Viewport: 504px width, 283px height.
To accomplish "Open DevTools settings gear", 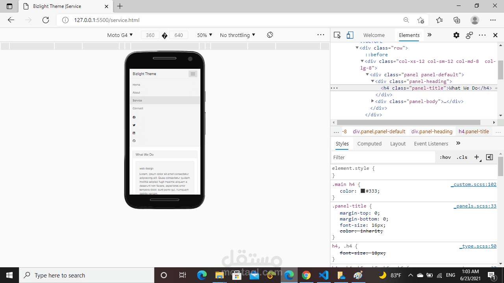I will 456,35.
